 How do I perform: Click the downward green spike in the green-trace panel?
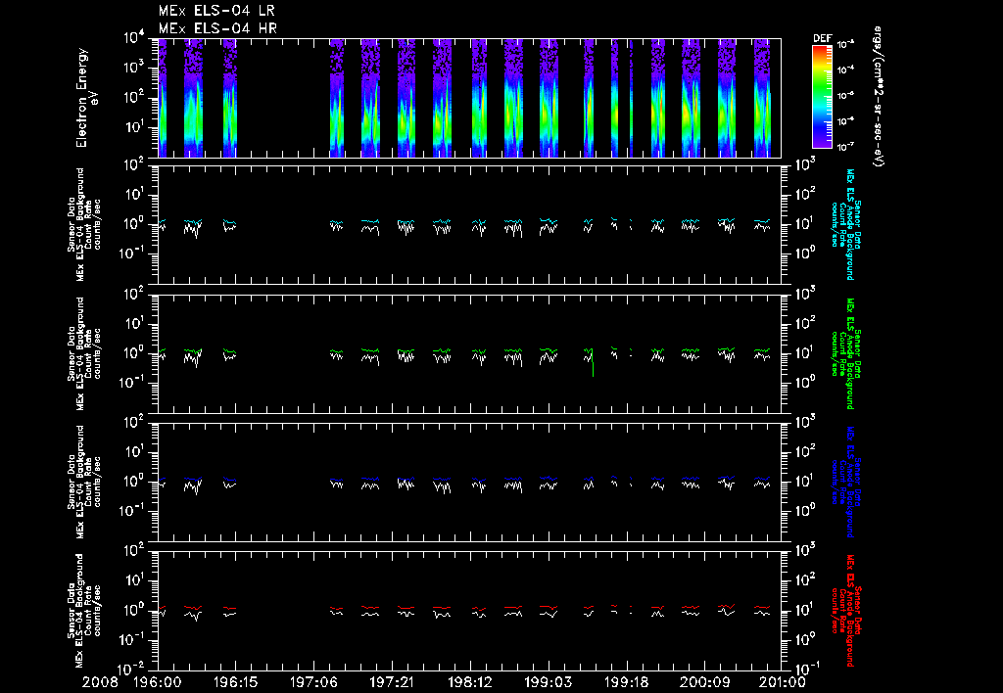(593, 363)
